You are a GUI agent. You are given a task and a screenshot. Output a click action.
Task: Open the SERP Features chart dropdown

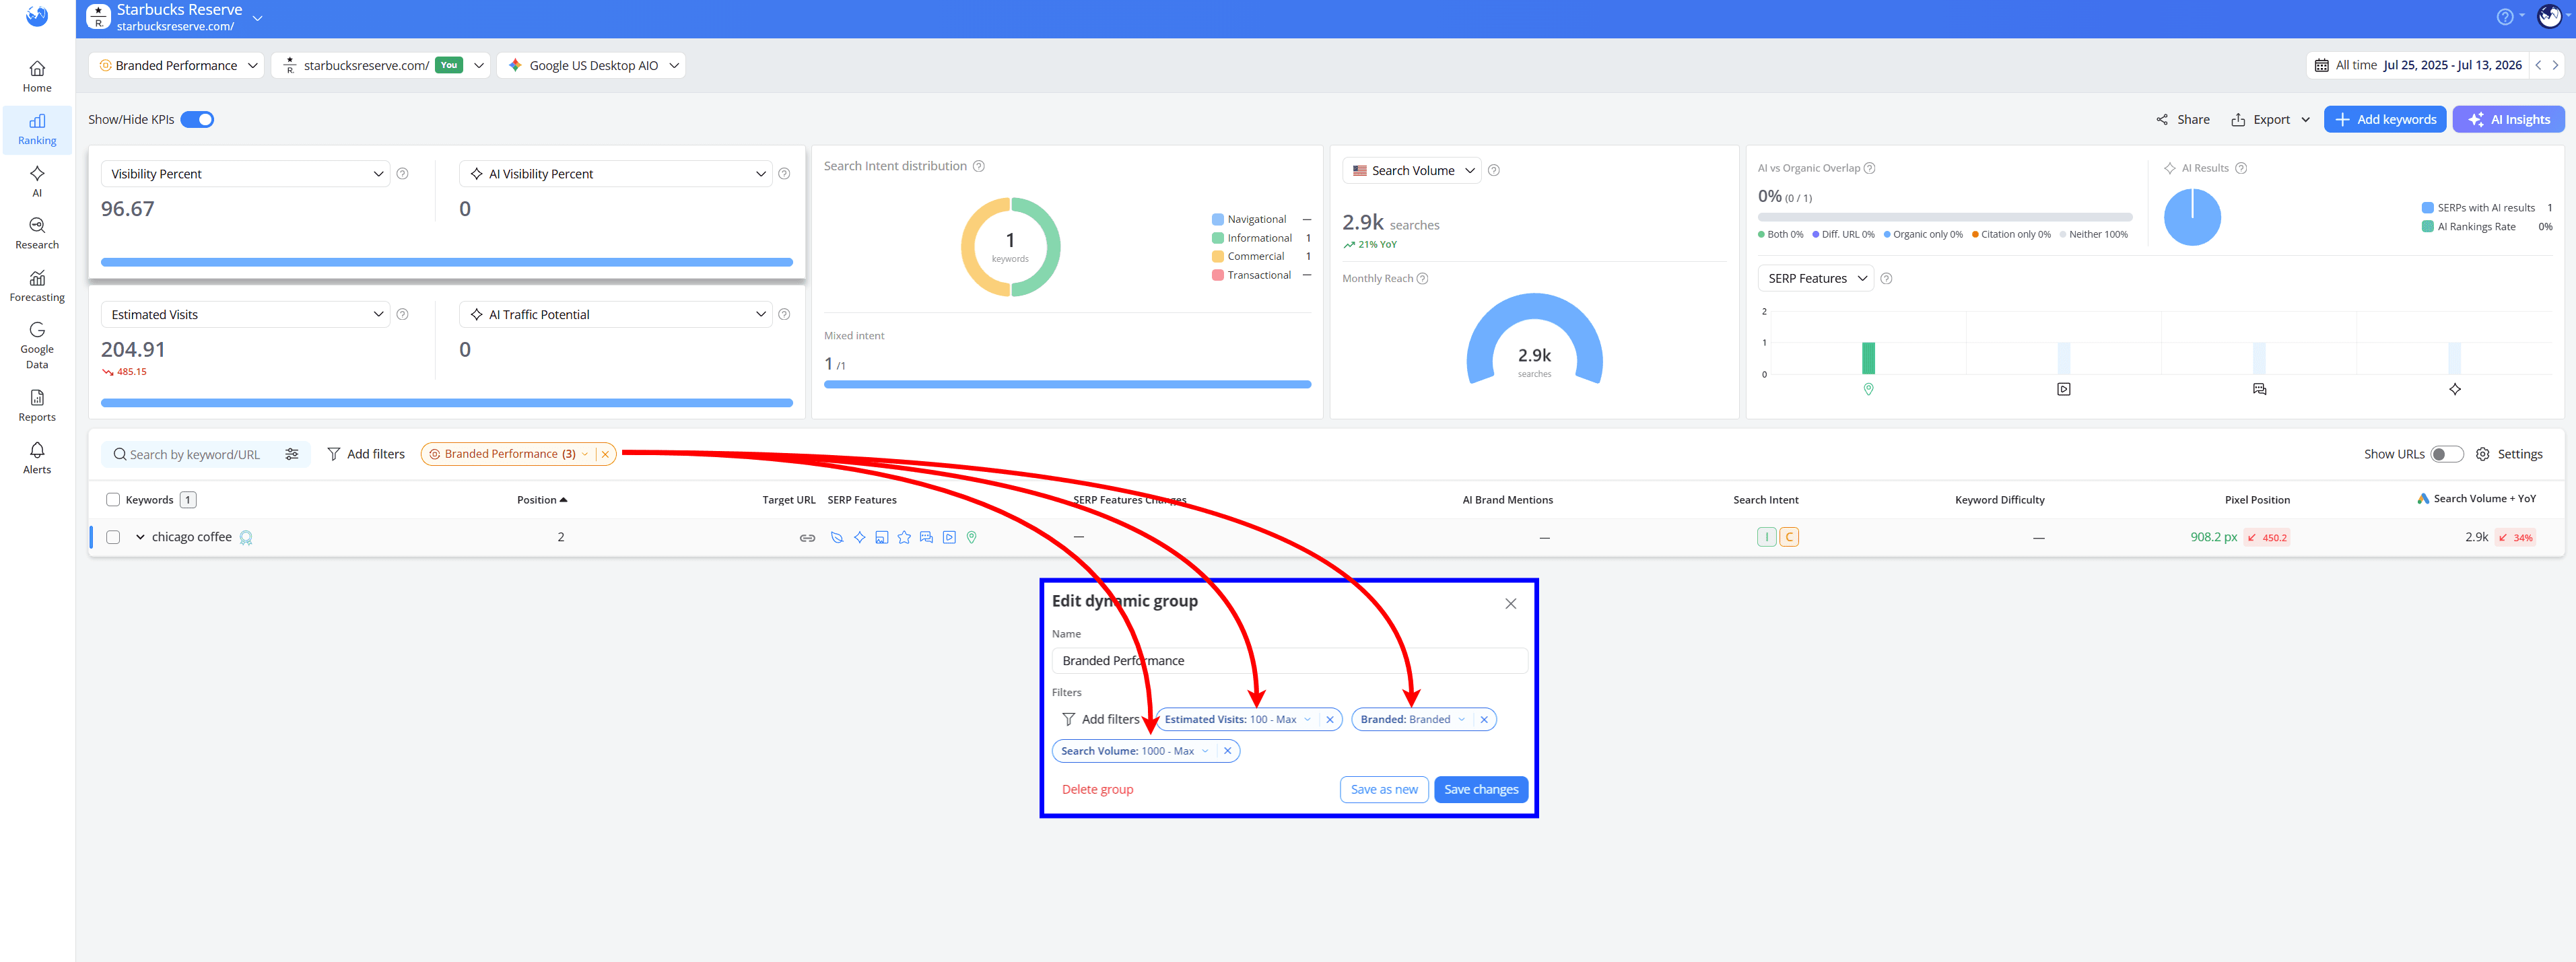pos(1815,279)
